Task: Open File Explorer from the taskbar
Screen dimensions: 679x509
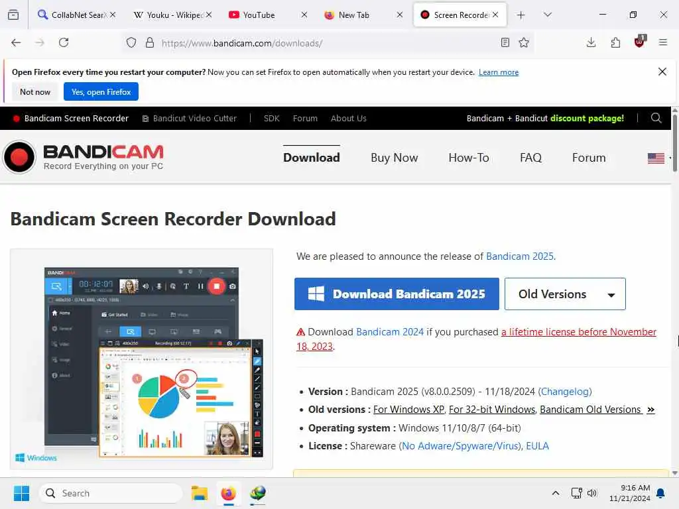Action: pos(200,493)
